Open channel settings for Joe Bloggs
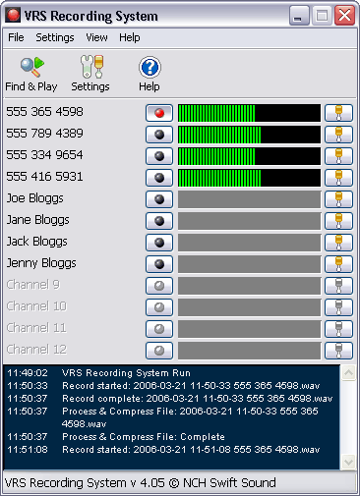The height and width of the screenshot is (496, 360). pyautogui.click(x=338, y=199)
